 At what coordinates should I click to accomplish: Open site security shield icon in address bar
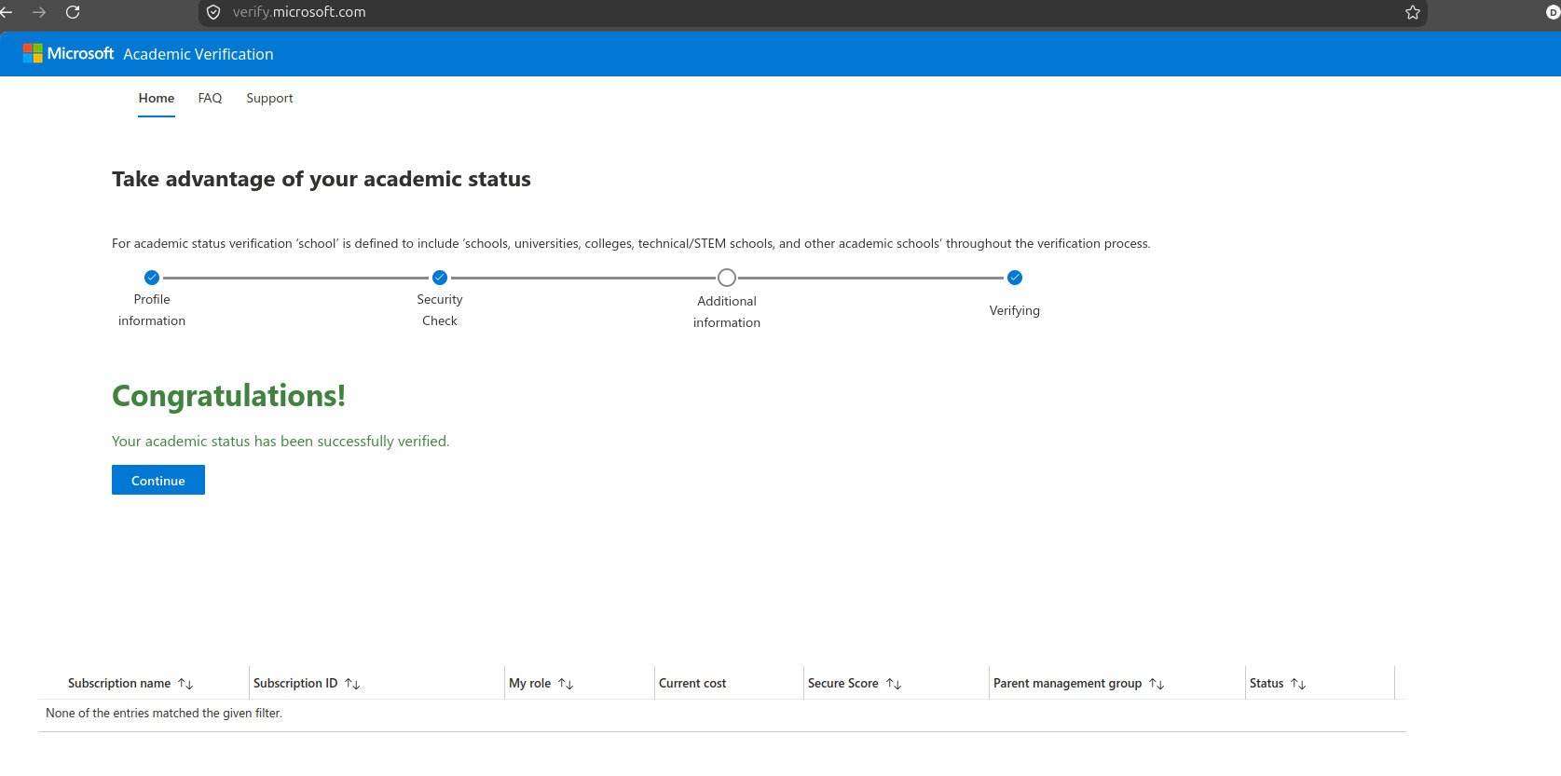213,12
